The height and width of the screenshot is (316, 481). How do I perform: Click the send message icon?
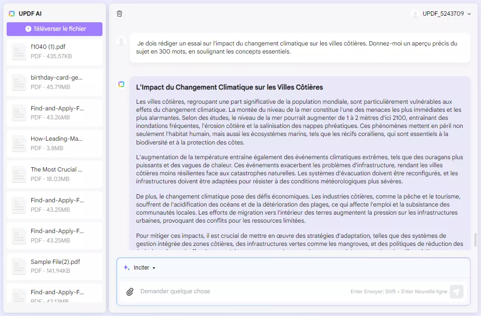tap(456, 291)
